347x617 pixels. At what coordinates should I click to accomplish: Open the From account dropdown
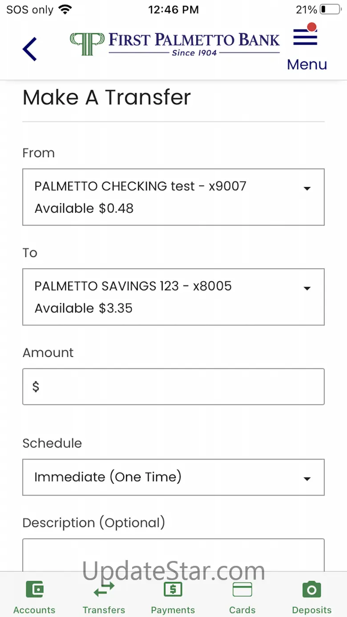click(173, 197)
